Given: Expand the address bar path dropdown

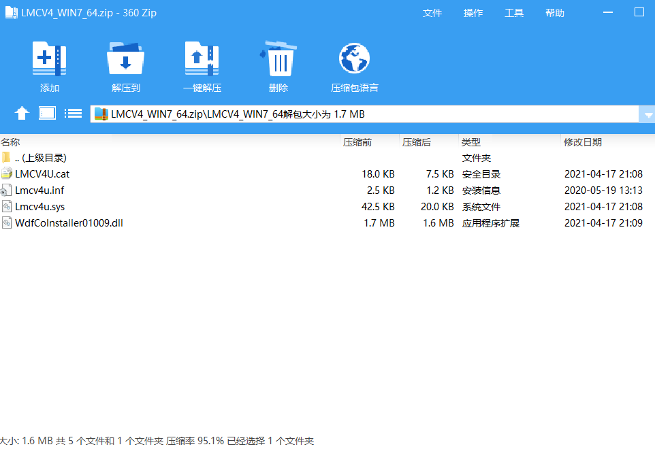Looking at the screenshot, I should [647, 114].
